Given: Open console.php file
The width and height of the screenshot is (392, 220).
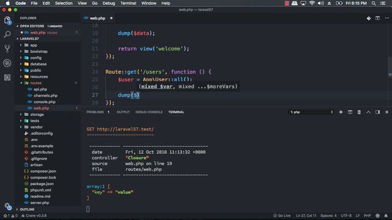Looking at the screenshot, I should coord(44,102).
